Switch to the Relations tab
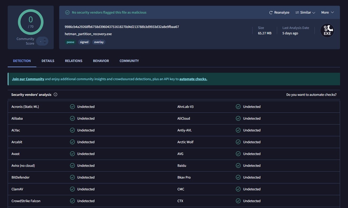The image size is (348, 208). 73,60
